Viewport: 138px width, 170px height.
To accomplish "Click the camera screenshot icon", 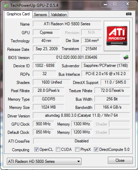I will pos(129,14).
